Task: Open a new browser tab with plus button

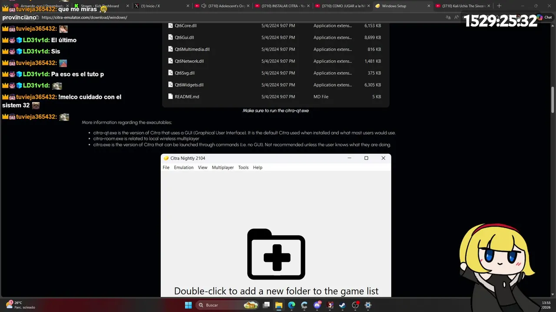Action: [499, 6]
